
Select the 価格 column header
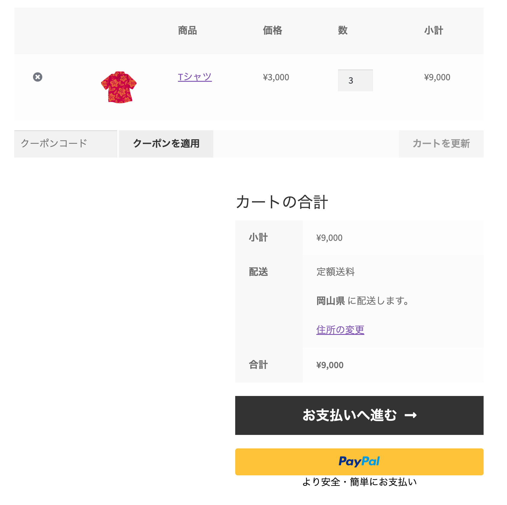[272, 31]
